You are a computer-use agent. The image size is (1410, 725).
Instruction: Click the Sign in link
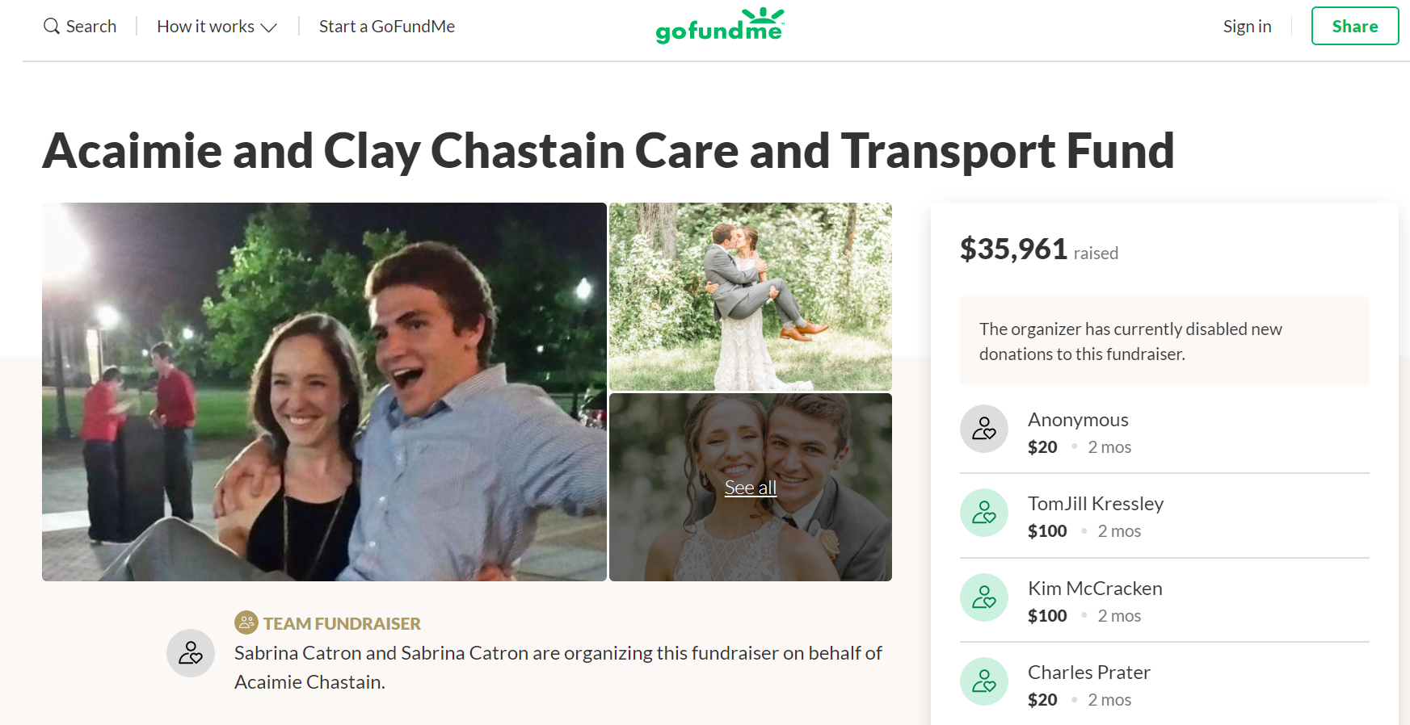[1247, 27]
